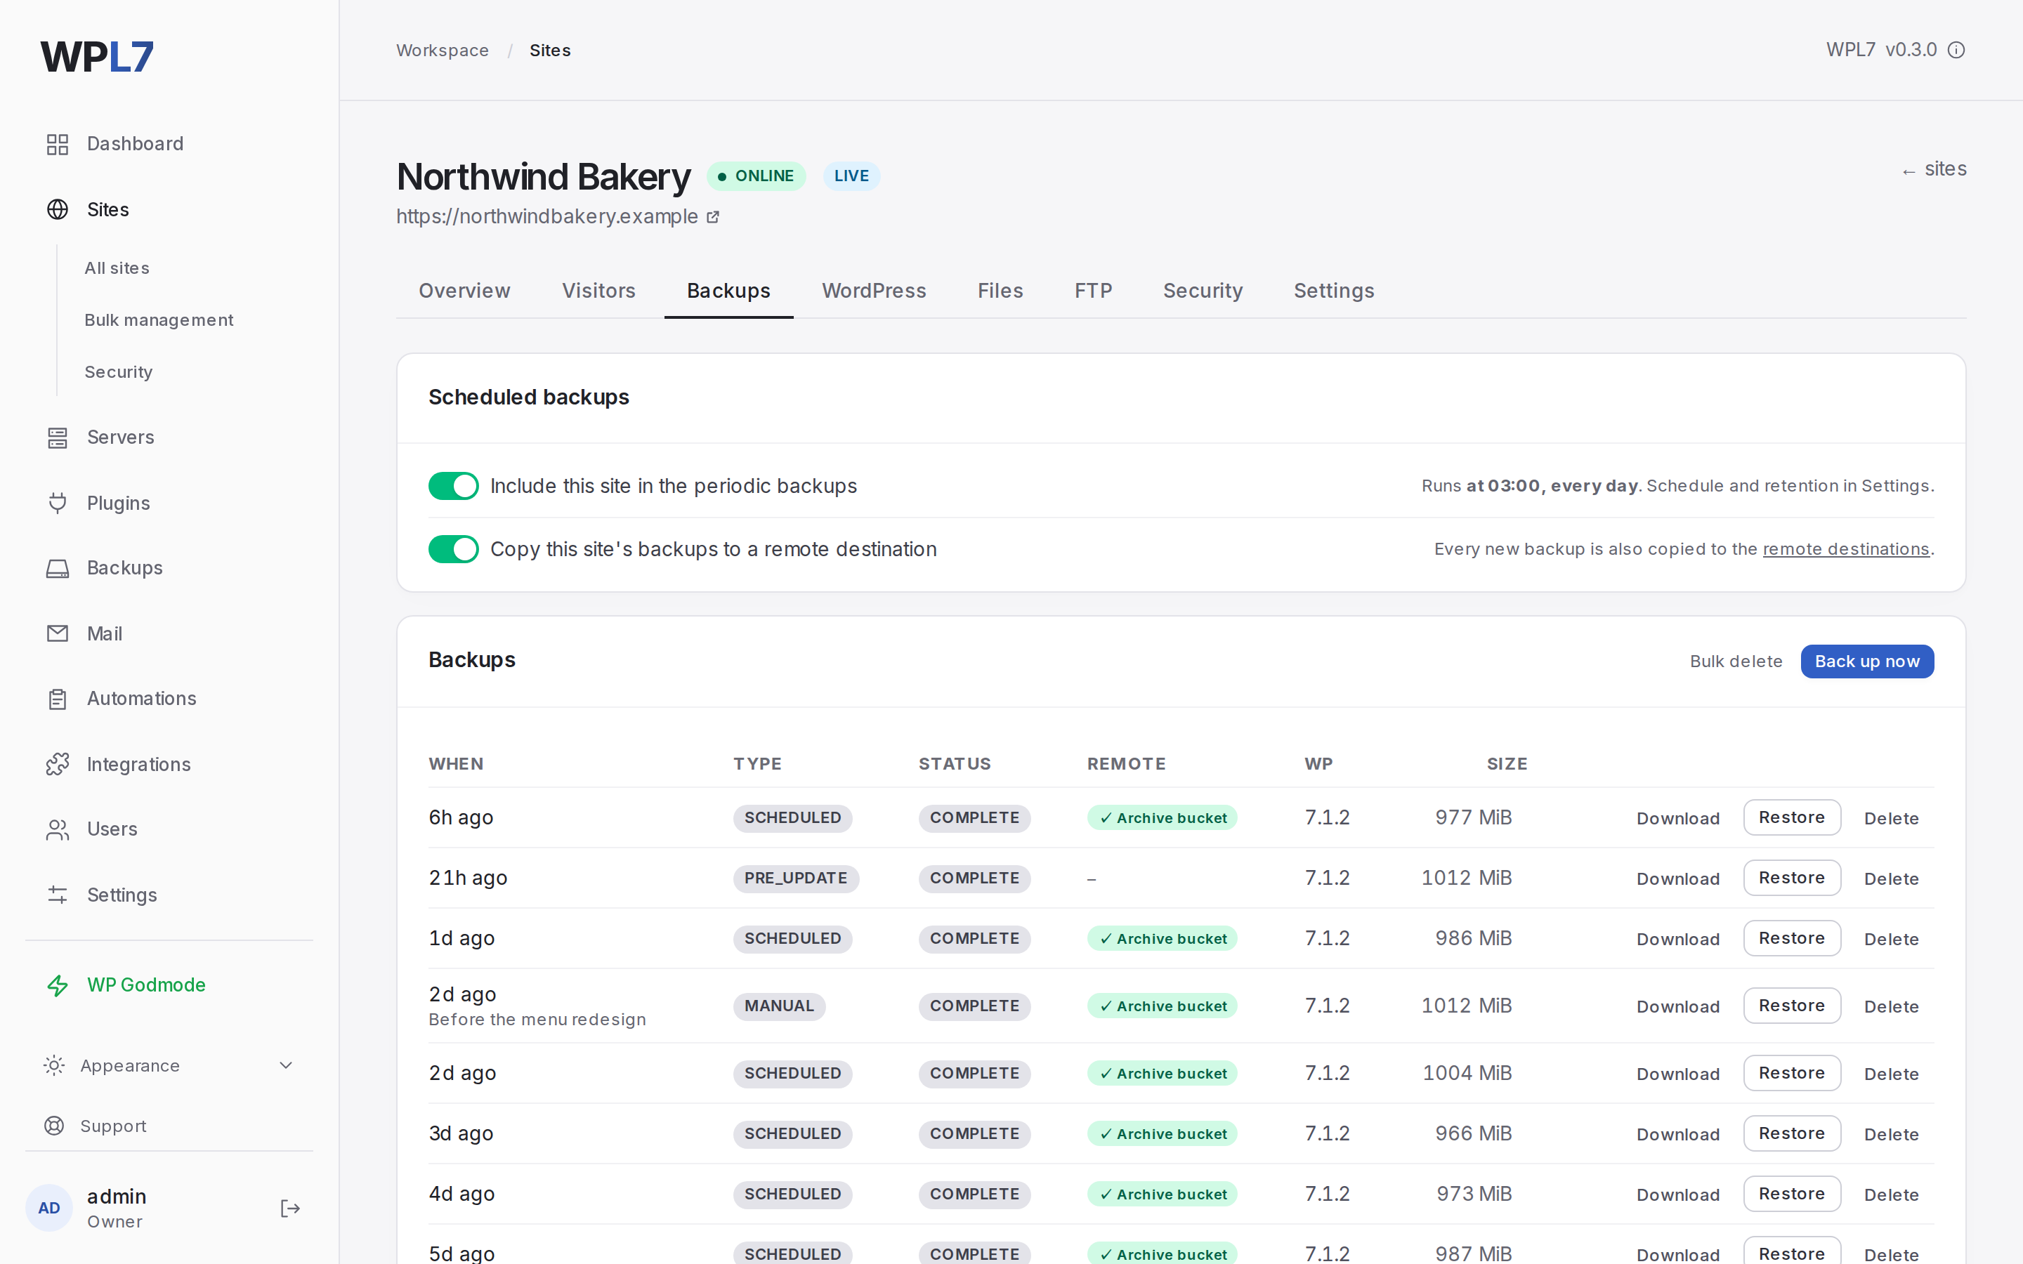The image size is (2023, 1264).
Task: Switch to the WordPress tab
Action: (874, 291)
